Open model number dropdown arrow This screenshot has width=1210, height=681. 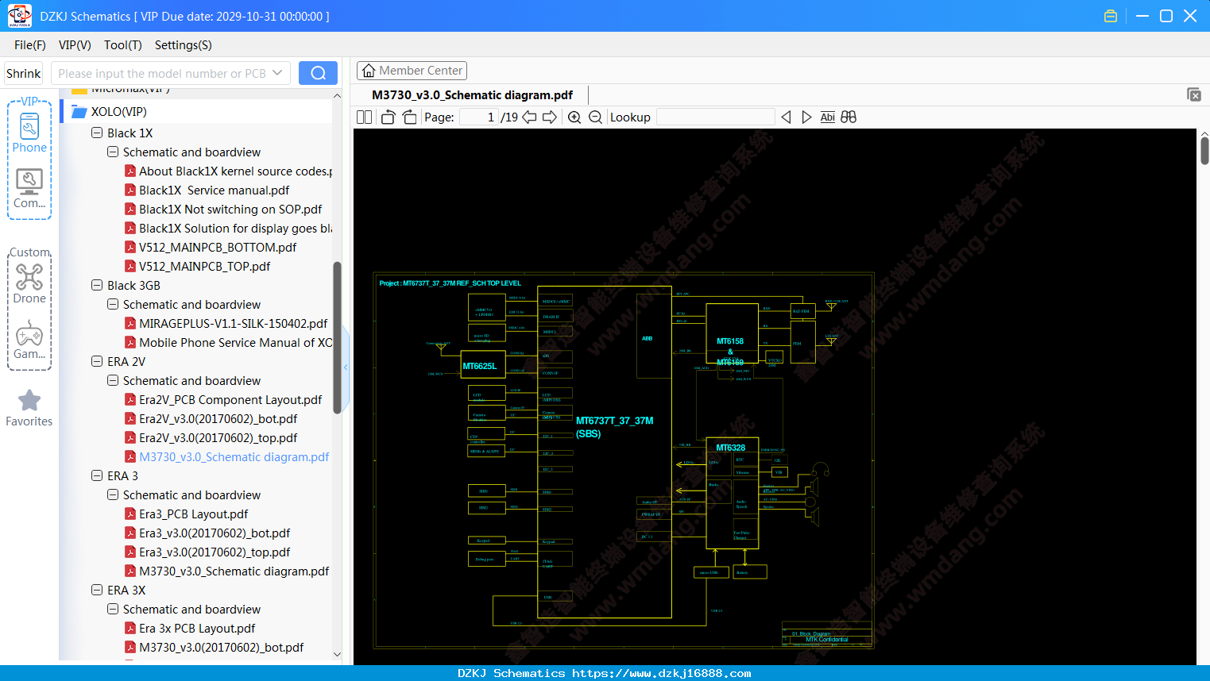coord(277,73)
